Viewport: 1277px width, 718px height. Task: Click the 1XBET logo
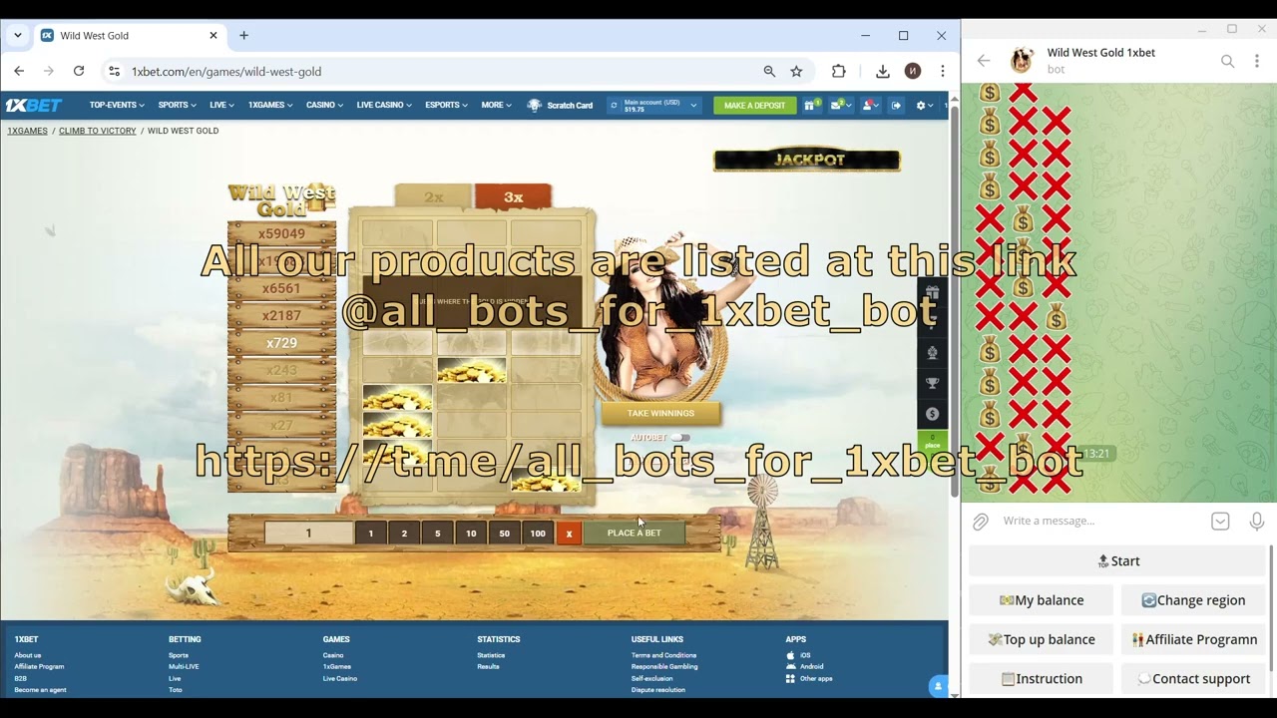[34, 105]
